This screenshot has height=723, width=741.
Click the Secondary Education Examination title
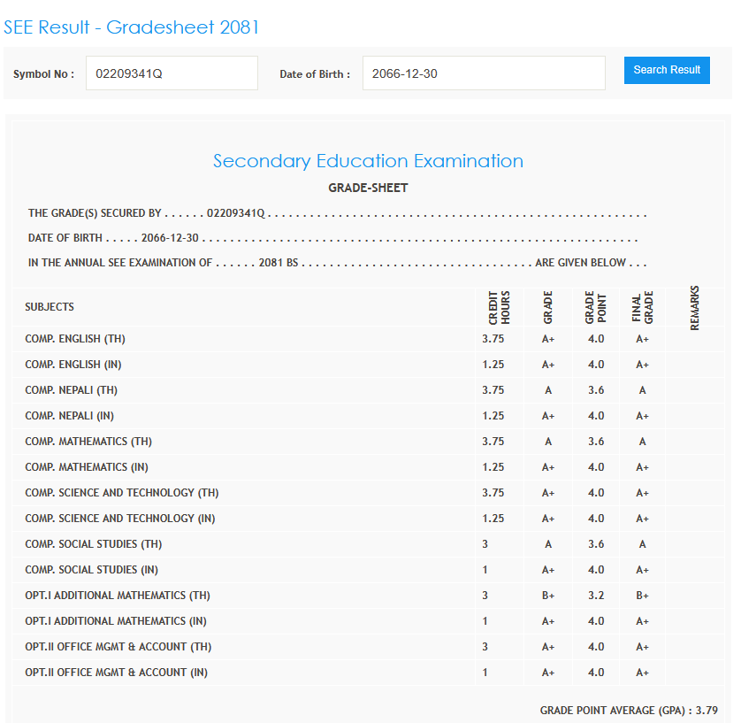coord(368,161)
